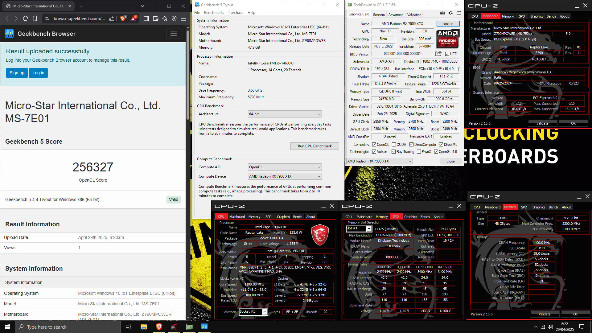The height and width of the screenshot is (333, 592).
Task: Open the notification center icon
Action: pyautogui.click(x=582, y=327)
